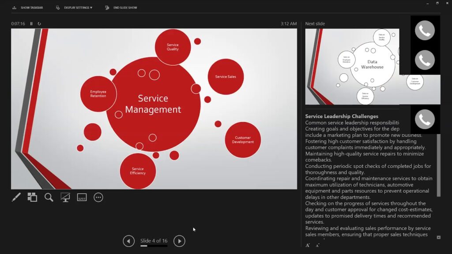
Task: Click the See All Slides grid icon
Action: click(x=32, y=197)
